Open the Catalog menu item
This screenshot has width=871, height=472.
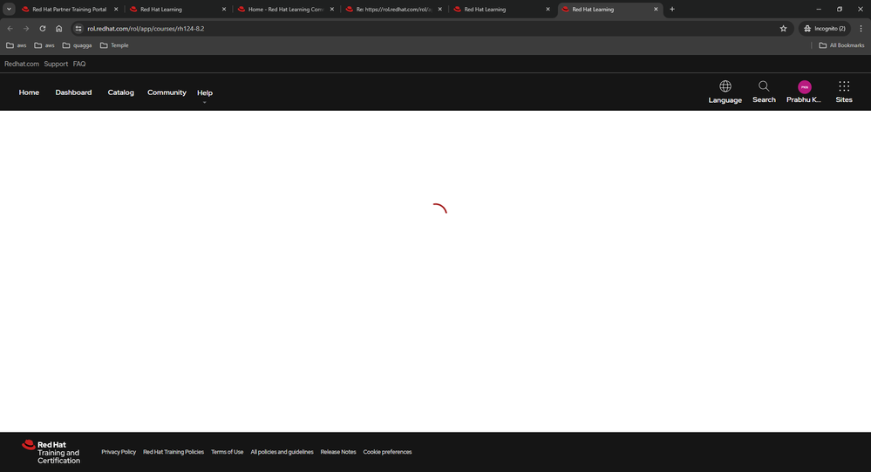click(121, 92)
